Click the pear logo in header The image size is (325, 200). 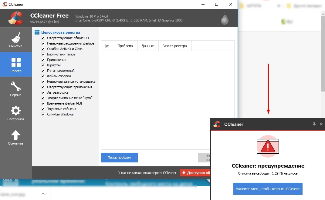224,19
